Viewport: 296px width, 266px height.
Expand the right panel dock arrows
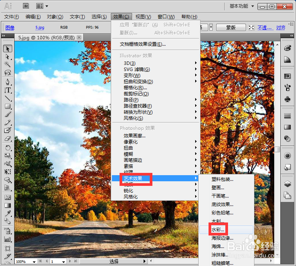click(x=292, y=35)
